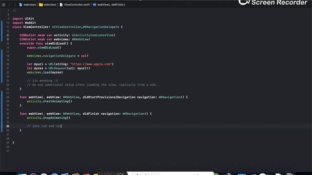Go forward with the right chevron arrow
The image size is (312, 175).
[15, 4]
